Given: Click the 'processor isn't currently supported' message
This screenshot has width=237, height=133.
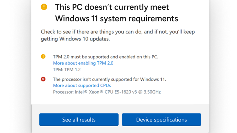Looking at the screenshot, I should click(110, 79).
